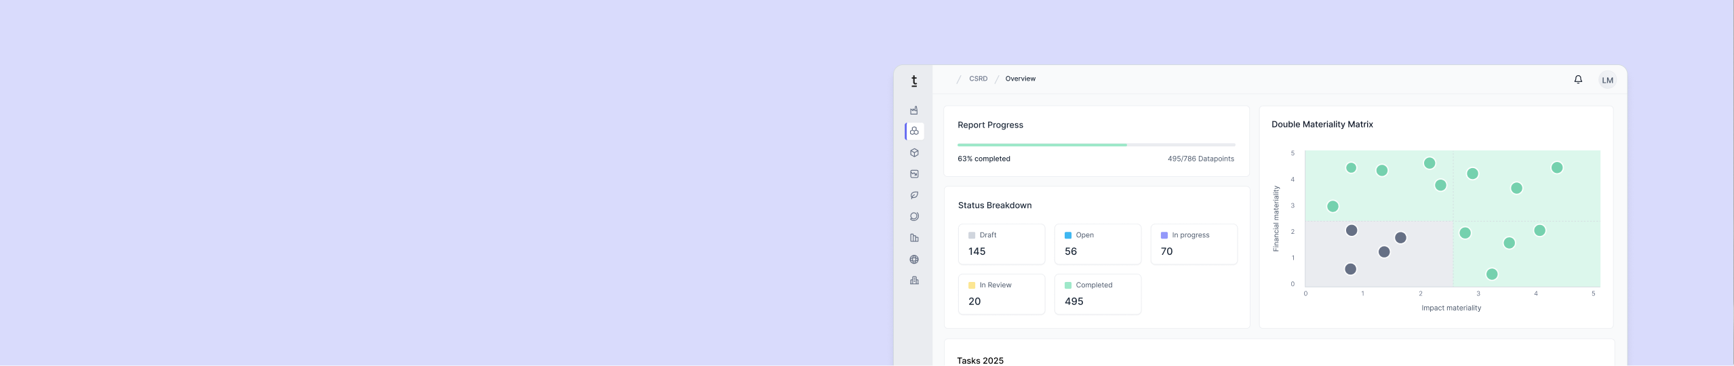Click the blue Open color swatch

click(x=1068, y=235)
